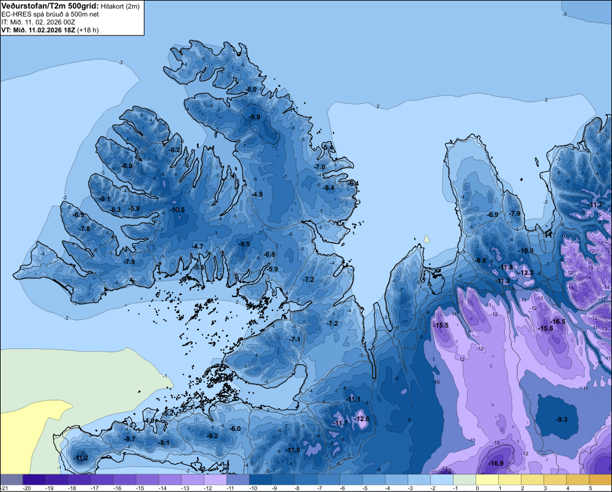Click the initial time 'IT: Mið. 11. 02. 2026 00Z'
The width and height of the screenshot is (612, 492).
[x=38, y=22]
